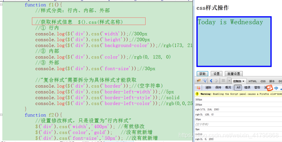Click the '//① 行内' comment line
This screenshot has height=142, width=282.
pyautogui.click(x=47, y=28)
